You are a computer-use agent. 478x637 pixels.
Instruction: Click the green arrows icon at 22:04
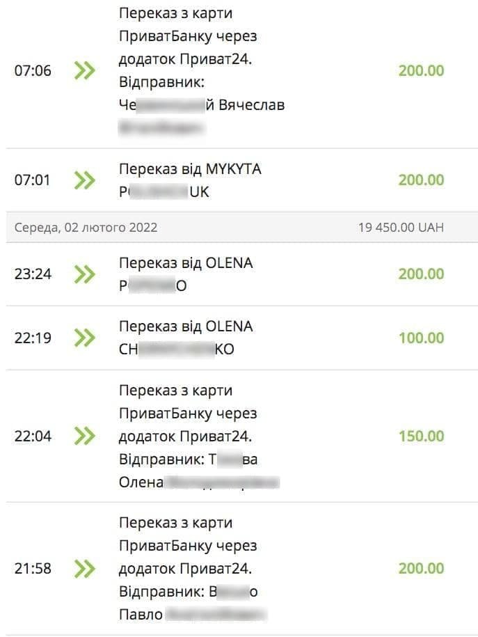[84, 437]
